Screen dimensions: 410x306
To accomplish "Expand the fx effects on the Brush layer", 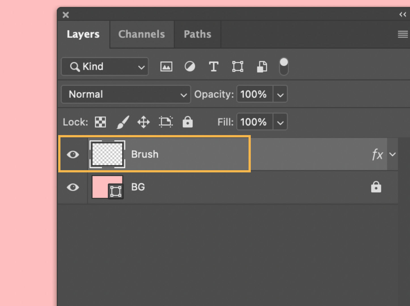I will [x=393, y=154].
